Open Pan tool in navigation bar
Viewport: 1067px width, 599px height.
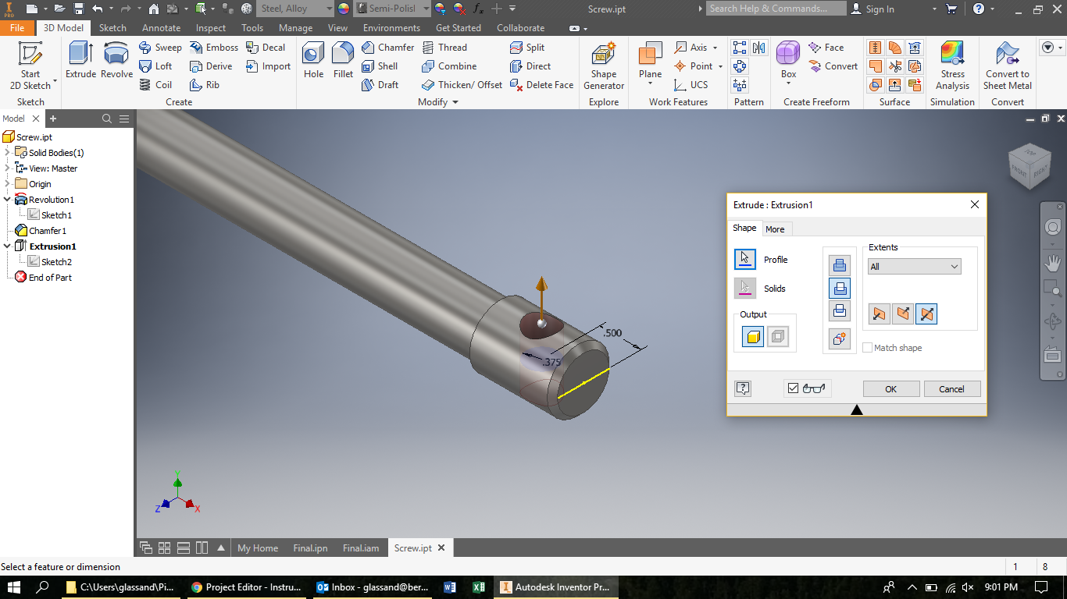click(x=1053, y=263)
